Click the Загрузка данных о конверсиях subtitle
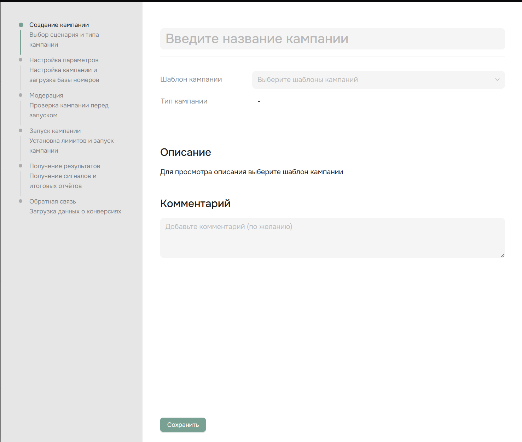The width and height of the screenshot is (522, 442). [75, 211]
